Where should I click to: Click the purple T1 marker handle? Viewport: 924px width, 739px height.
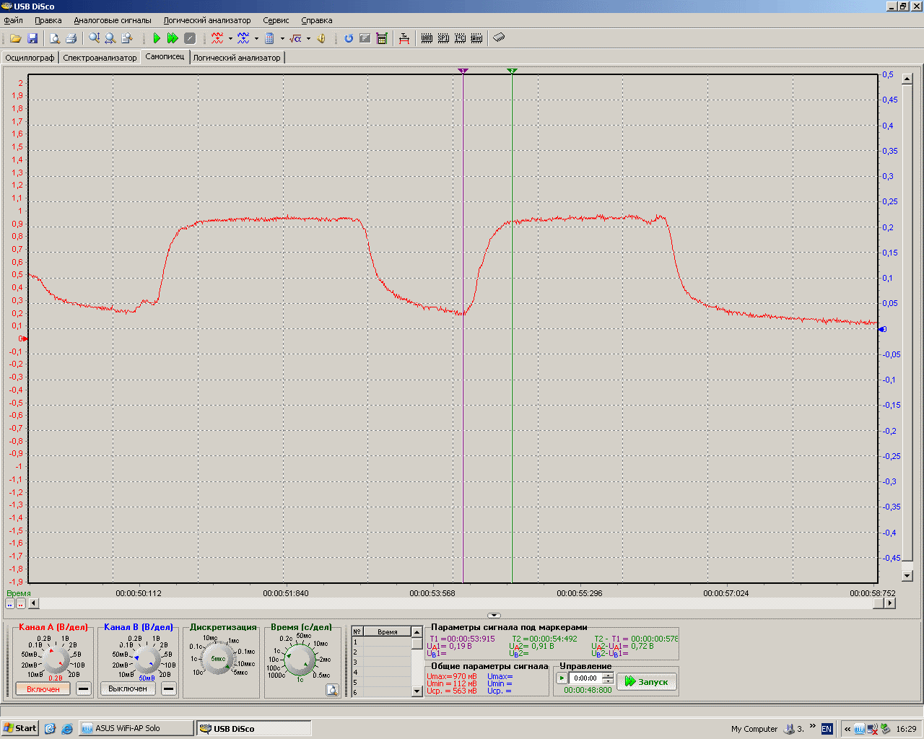[x=463, y=71]
